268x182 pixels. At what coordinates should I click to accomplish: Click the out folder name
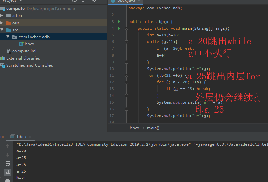coord(16,23)
